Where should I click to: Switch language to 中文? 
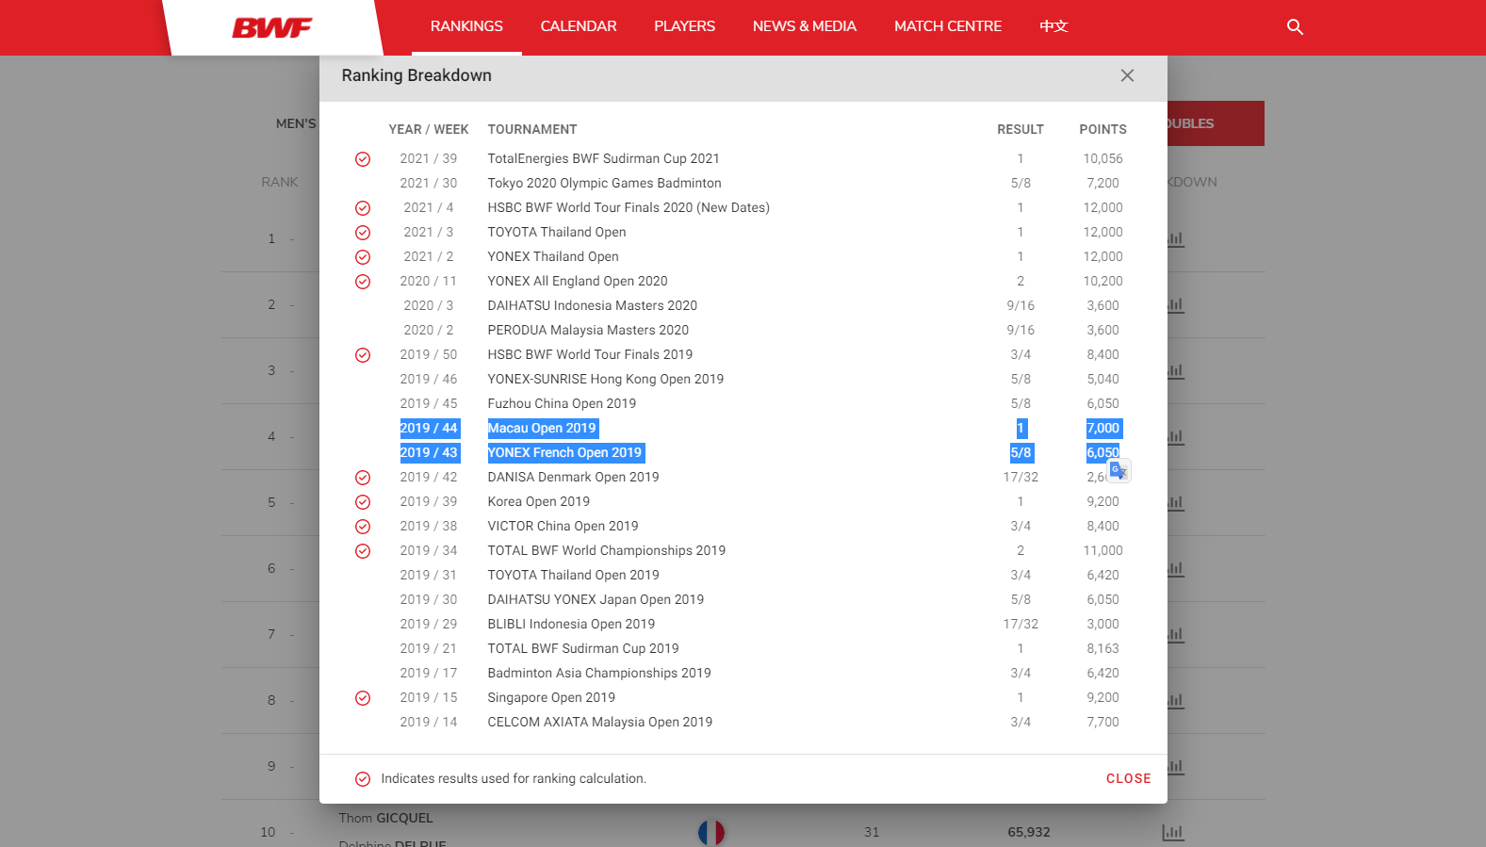click(1053, 26)
